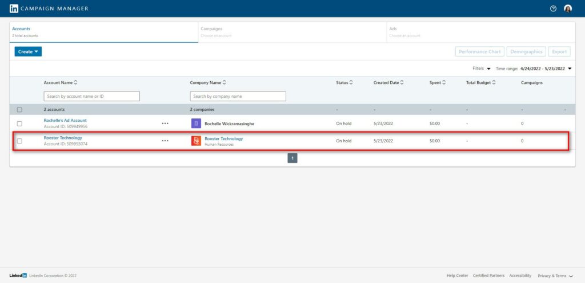This screenshot has width=585, height=283.
Task: Open Rochelle's Ad Account link
Action: coord(65,121)
